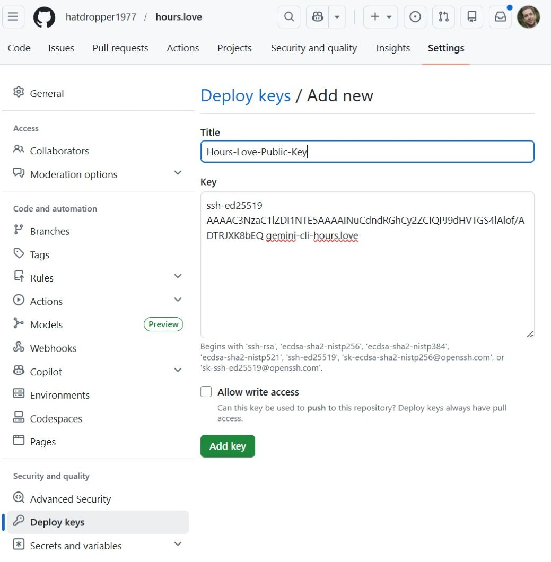
Task: Open the Deploy keys breadcrumb link
Action: tap(245, 95)
